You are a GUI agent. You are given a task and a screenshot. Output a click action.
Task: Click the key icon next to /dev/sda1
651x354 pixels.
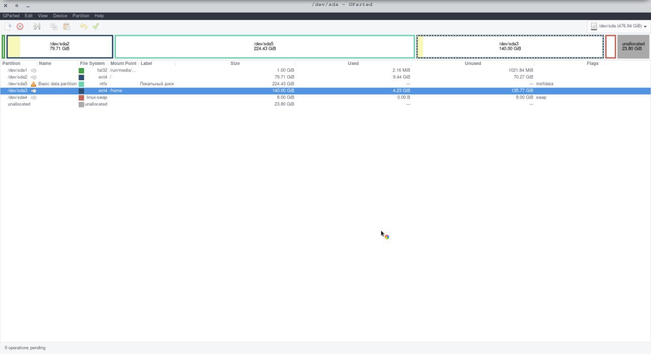(34, 70)
